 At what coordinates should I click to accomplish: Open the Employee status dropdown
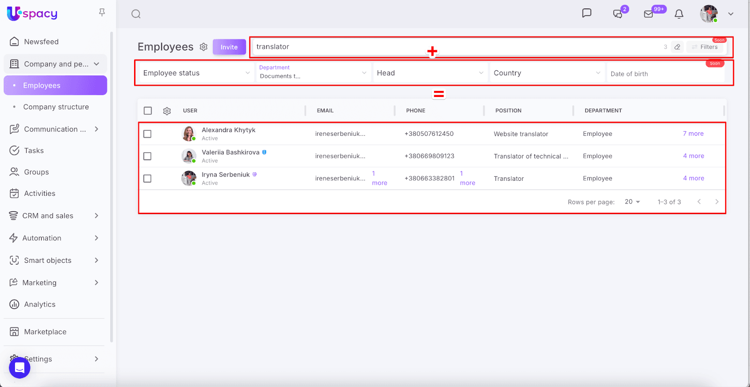click(x=196, y=73)
